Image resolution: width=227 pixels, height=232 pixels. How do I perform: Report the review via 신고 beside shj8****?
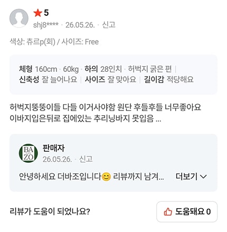pyautogui.click(x=109, y=25)
